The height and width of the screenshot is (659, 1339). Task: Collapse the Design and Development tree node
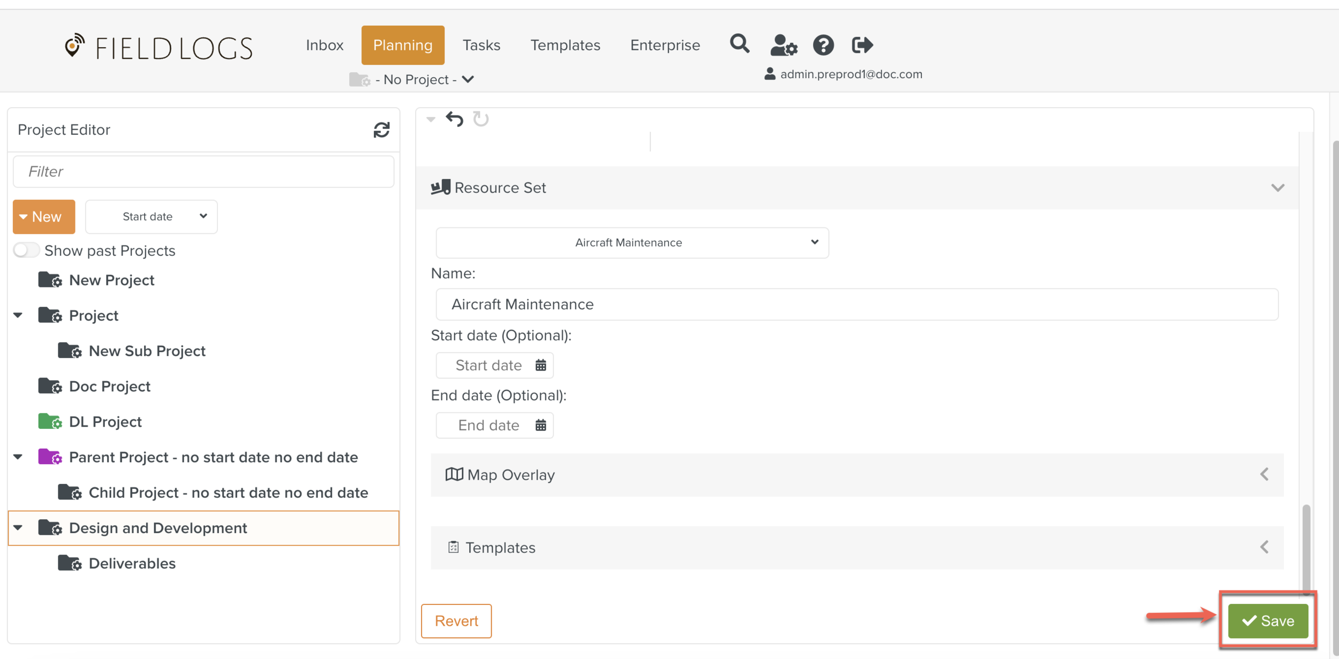[x=18, y=528]
